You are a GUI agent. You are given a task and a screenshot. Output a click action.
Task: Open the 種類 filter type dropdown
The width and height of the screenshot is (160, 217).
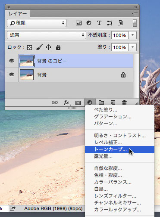37,23
